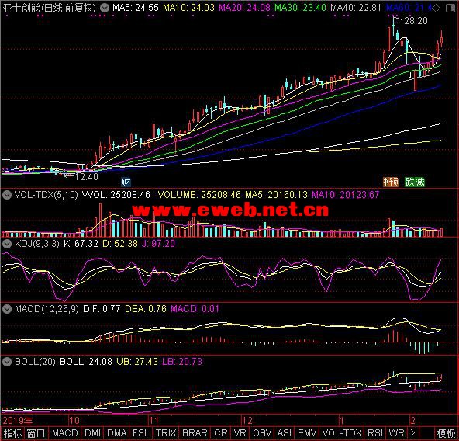Select the 指标 tab

(x=12, y=433)
